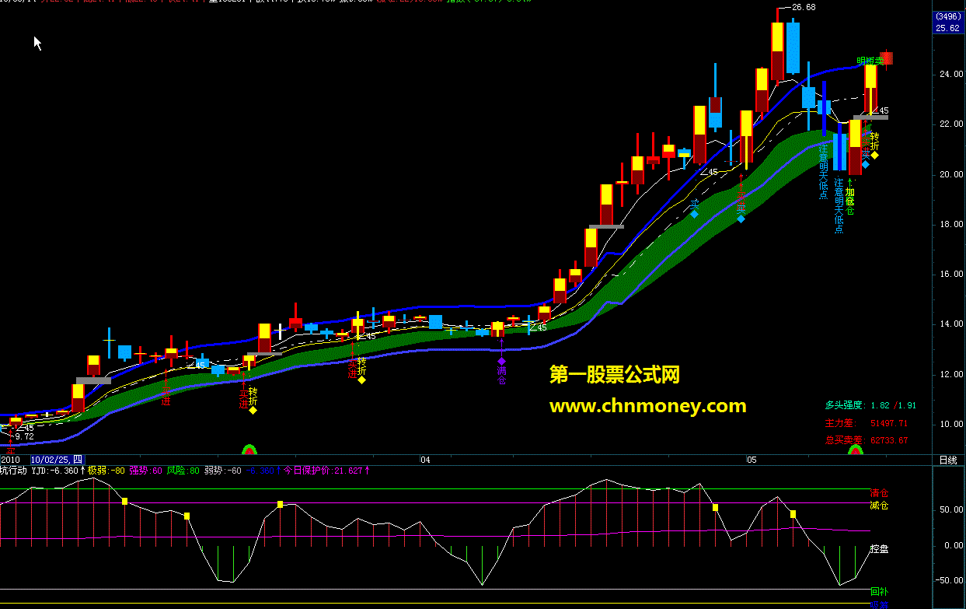Click the rightmost yellow diamond near 22.00
The height and width of the screenshot is (609, 966).
(x=874, y=155)
